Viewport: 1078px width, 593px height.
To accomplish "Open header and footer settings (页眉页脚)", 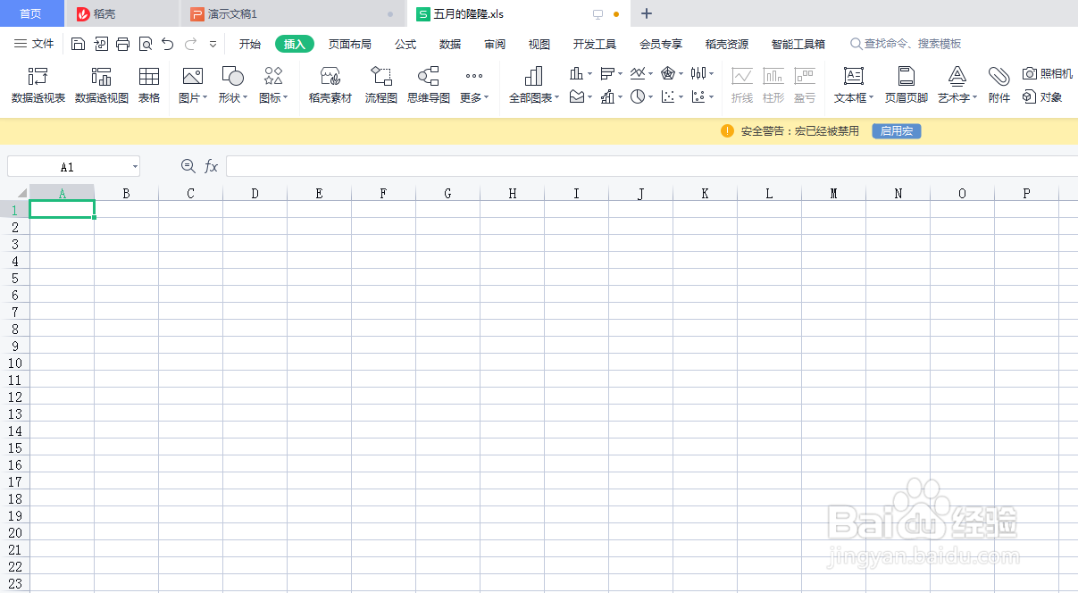I will (907, 85).
